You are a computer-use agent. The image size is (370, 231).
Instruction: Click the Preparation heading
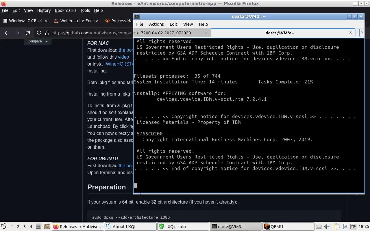coord(107,187)
